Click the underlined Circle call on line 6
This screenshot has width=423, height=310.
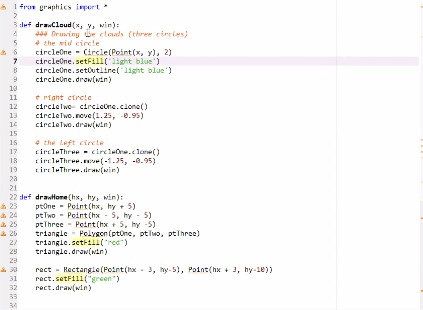click(96, 52)
